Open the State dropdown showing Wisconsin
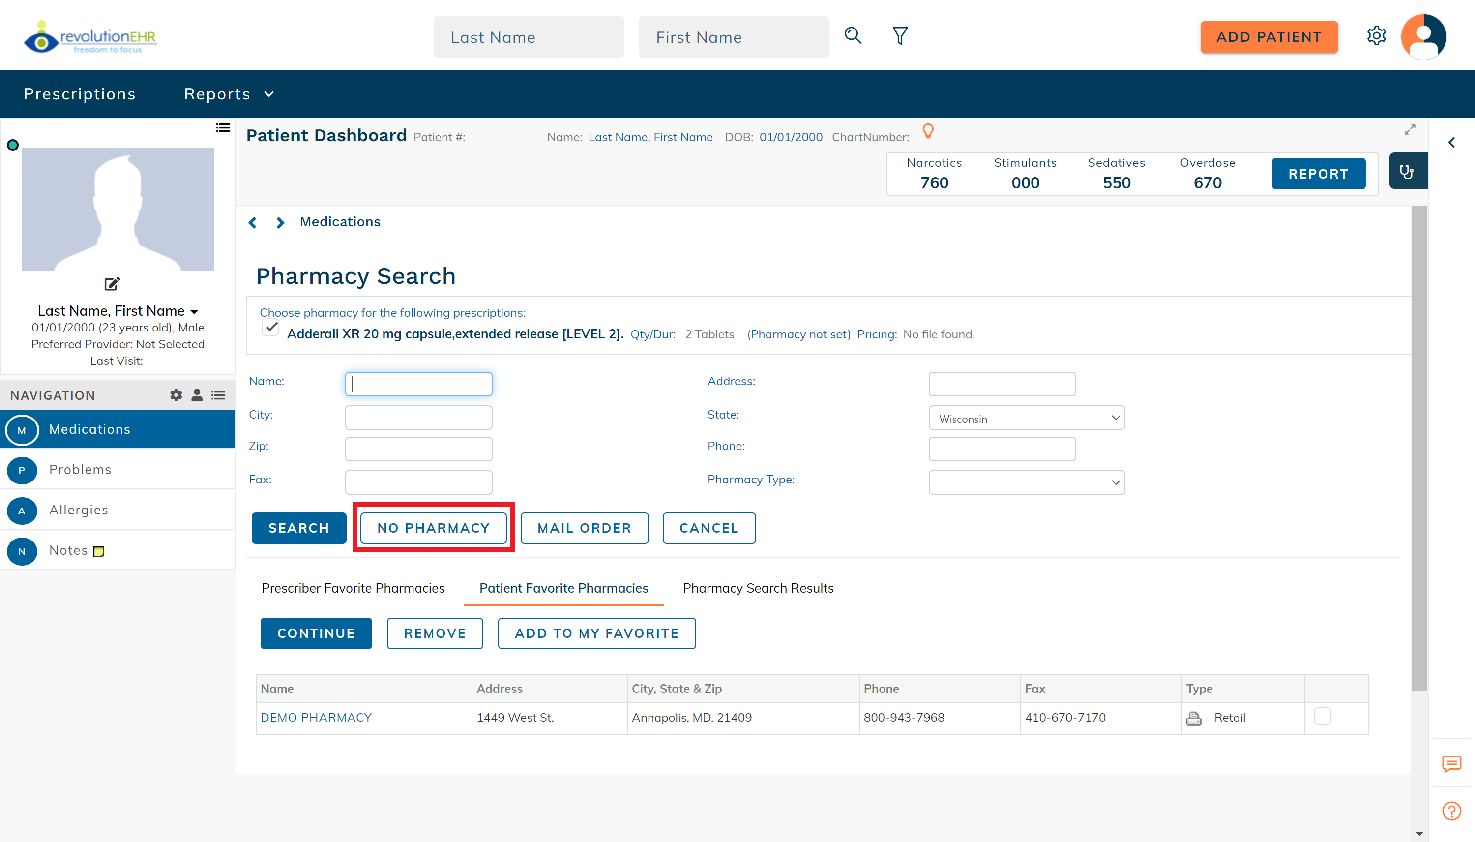Viewport: 1475px width, 842px height. click(x=1027, y=418)
